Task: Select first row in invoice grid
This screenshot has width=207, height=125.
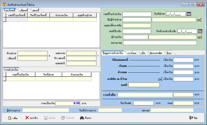Action: click(50, 20)
